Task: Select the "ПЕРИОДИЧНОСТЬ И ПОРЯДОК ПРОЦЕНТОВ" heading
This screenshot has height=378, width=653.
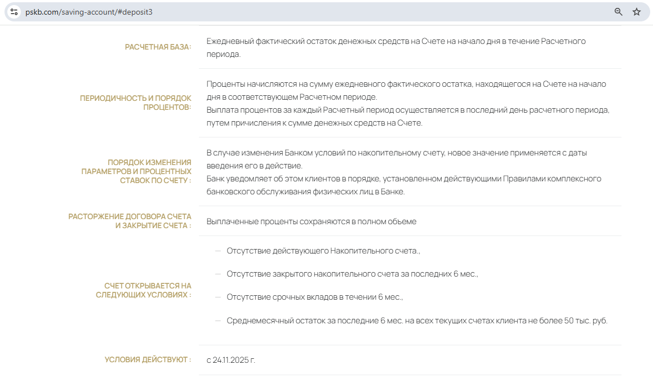Action: pos(136,103)
